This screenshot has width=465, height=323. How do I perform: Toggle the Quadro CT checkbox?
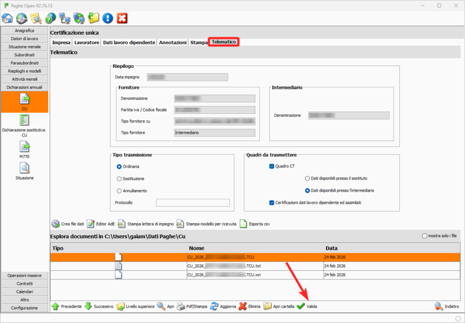[x=271, y=166]
